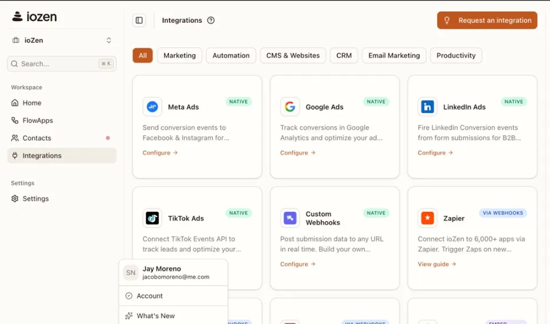Click the ioZen workspace building icon

(16, 40)
